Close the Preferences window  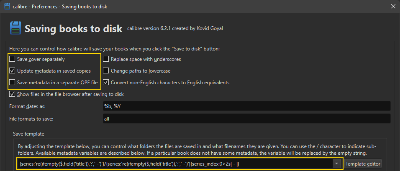pos(392,6)
